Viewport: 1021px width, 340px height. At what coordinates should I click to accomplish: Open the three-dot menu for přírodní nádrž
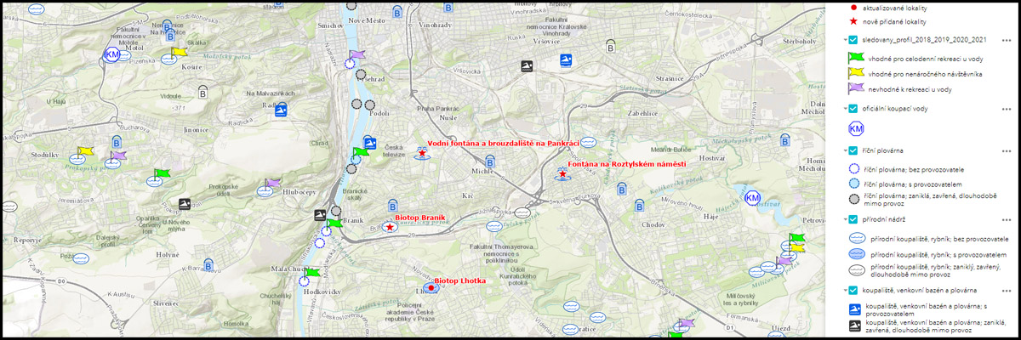[1006, 219]
